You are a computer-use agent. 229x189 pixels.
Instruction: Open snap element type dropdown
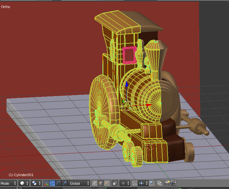point(143,183)
